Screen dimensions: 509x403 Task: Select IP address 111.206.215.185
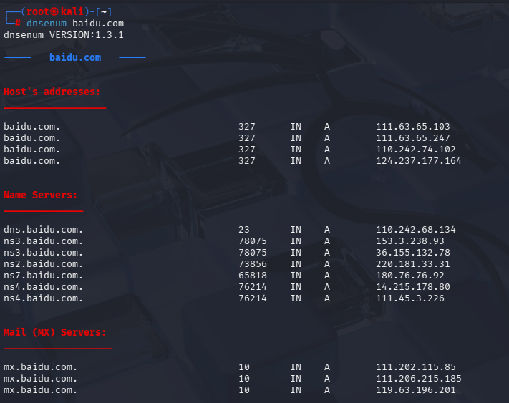click(x=419, y=379)
